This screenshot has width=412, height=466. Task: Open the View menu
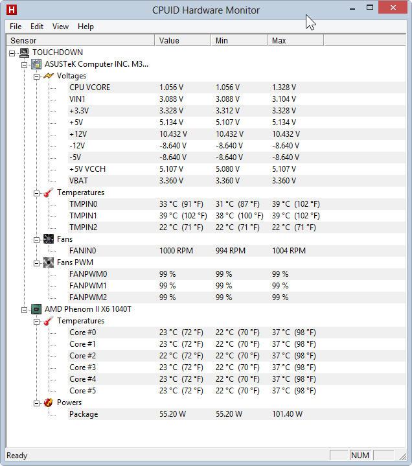(x=60, y=27)
